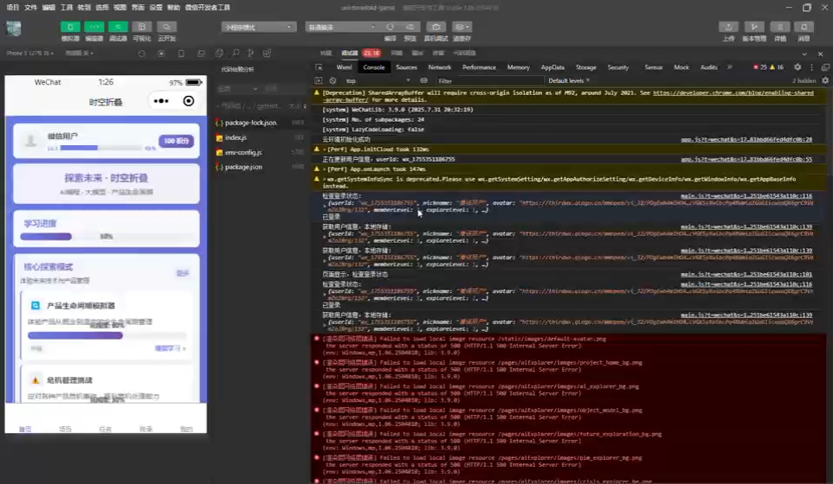Toggle the 编辑器 editor panel button

click(94, 27)
